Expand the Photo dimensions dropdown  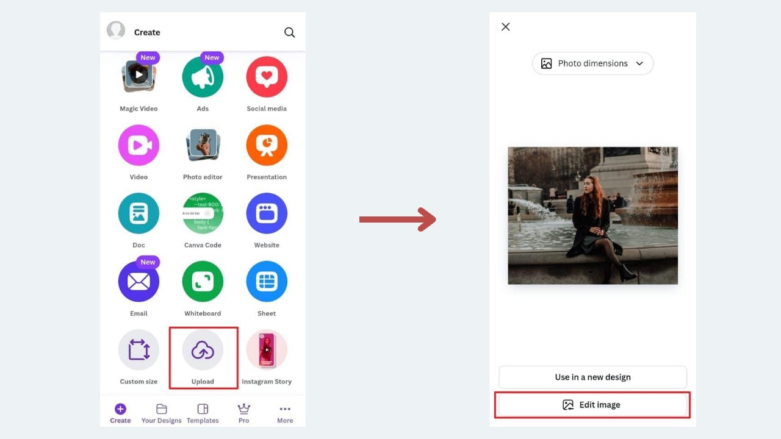tap(592, 63)
